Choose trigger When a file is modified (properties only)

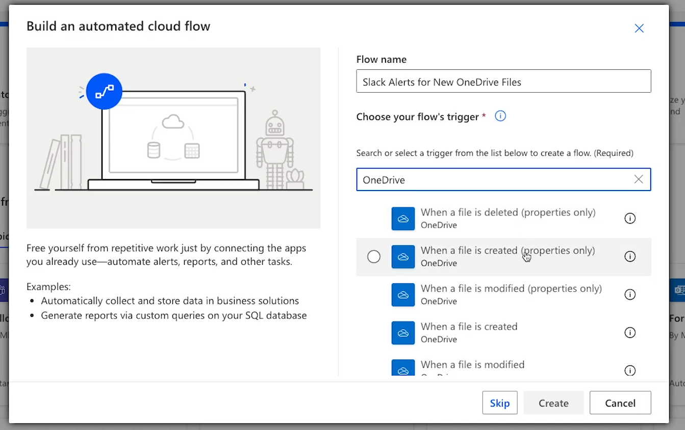click(503, 295)
